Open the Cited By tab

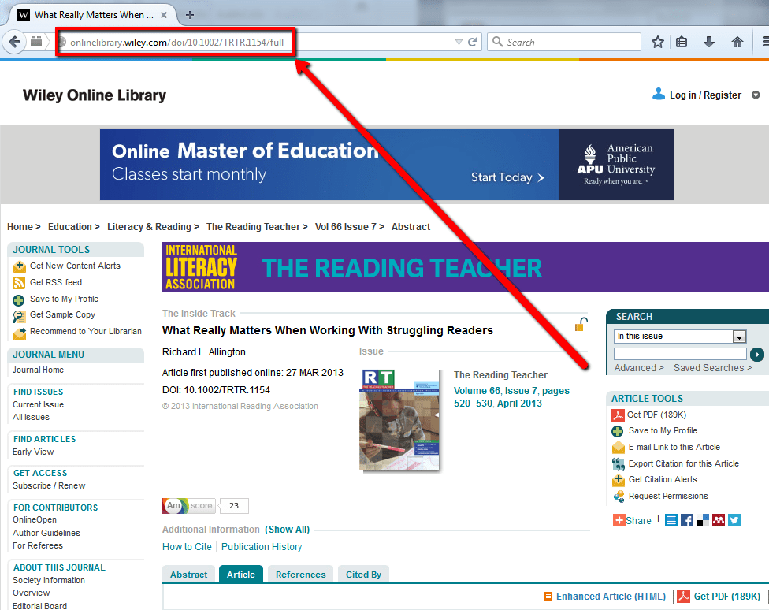coord(363,574)
